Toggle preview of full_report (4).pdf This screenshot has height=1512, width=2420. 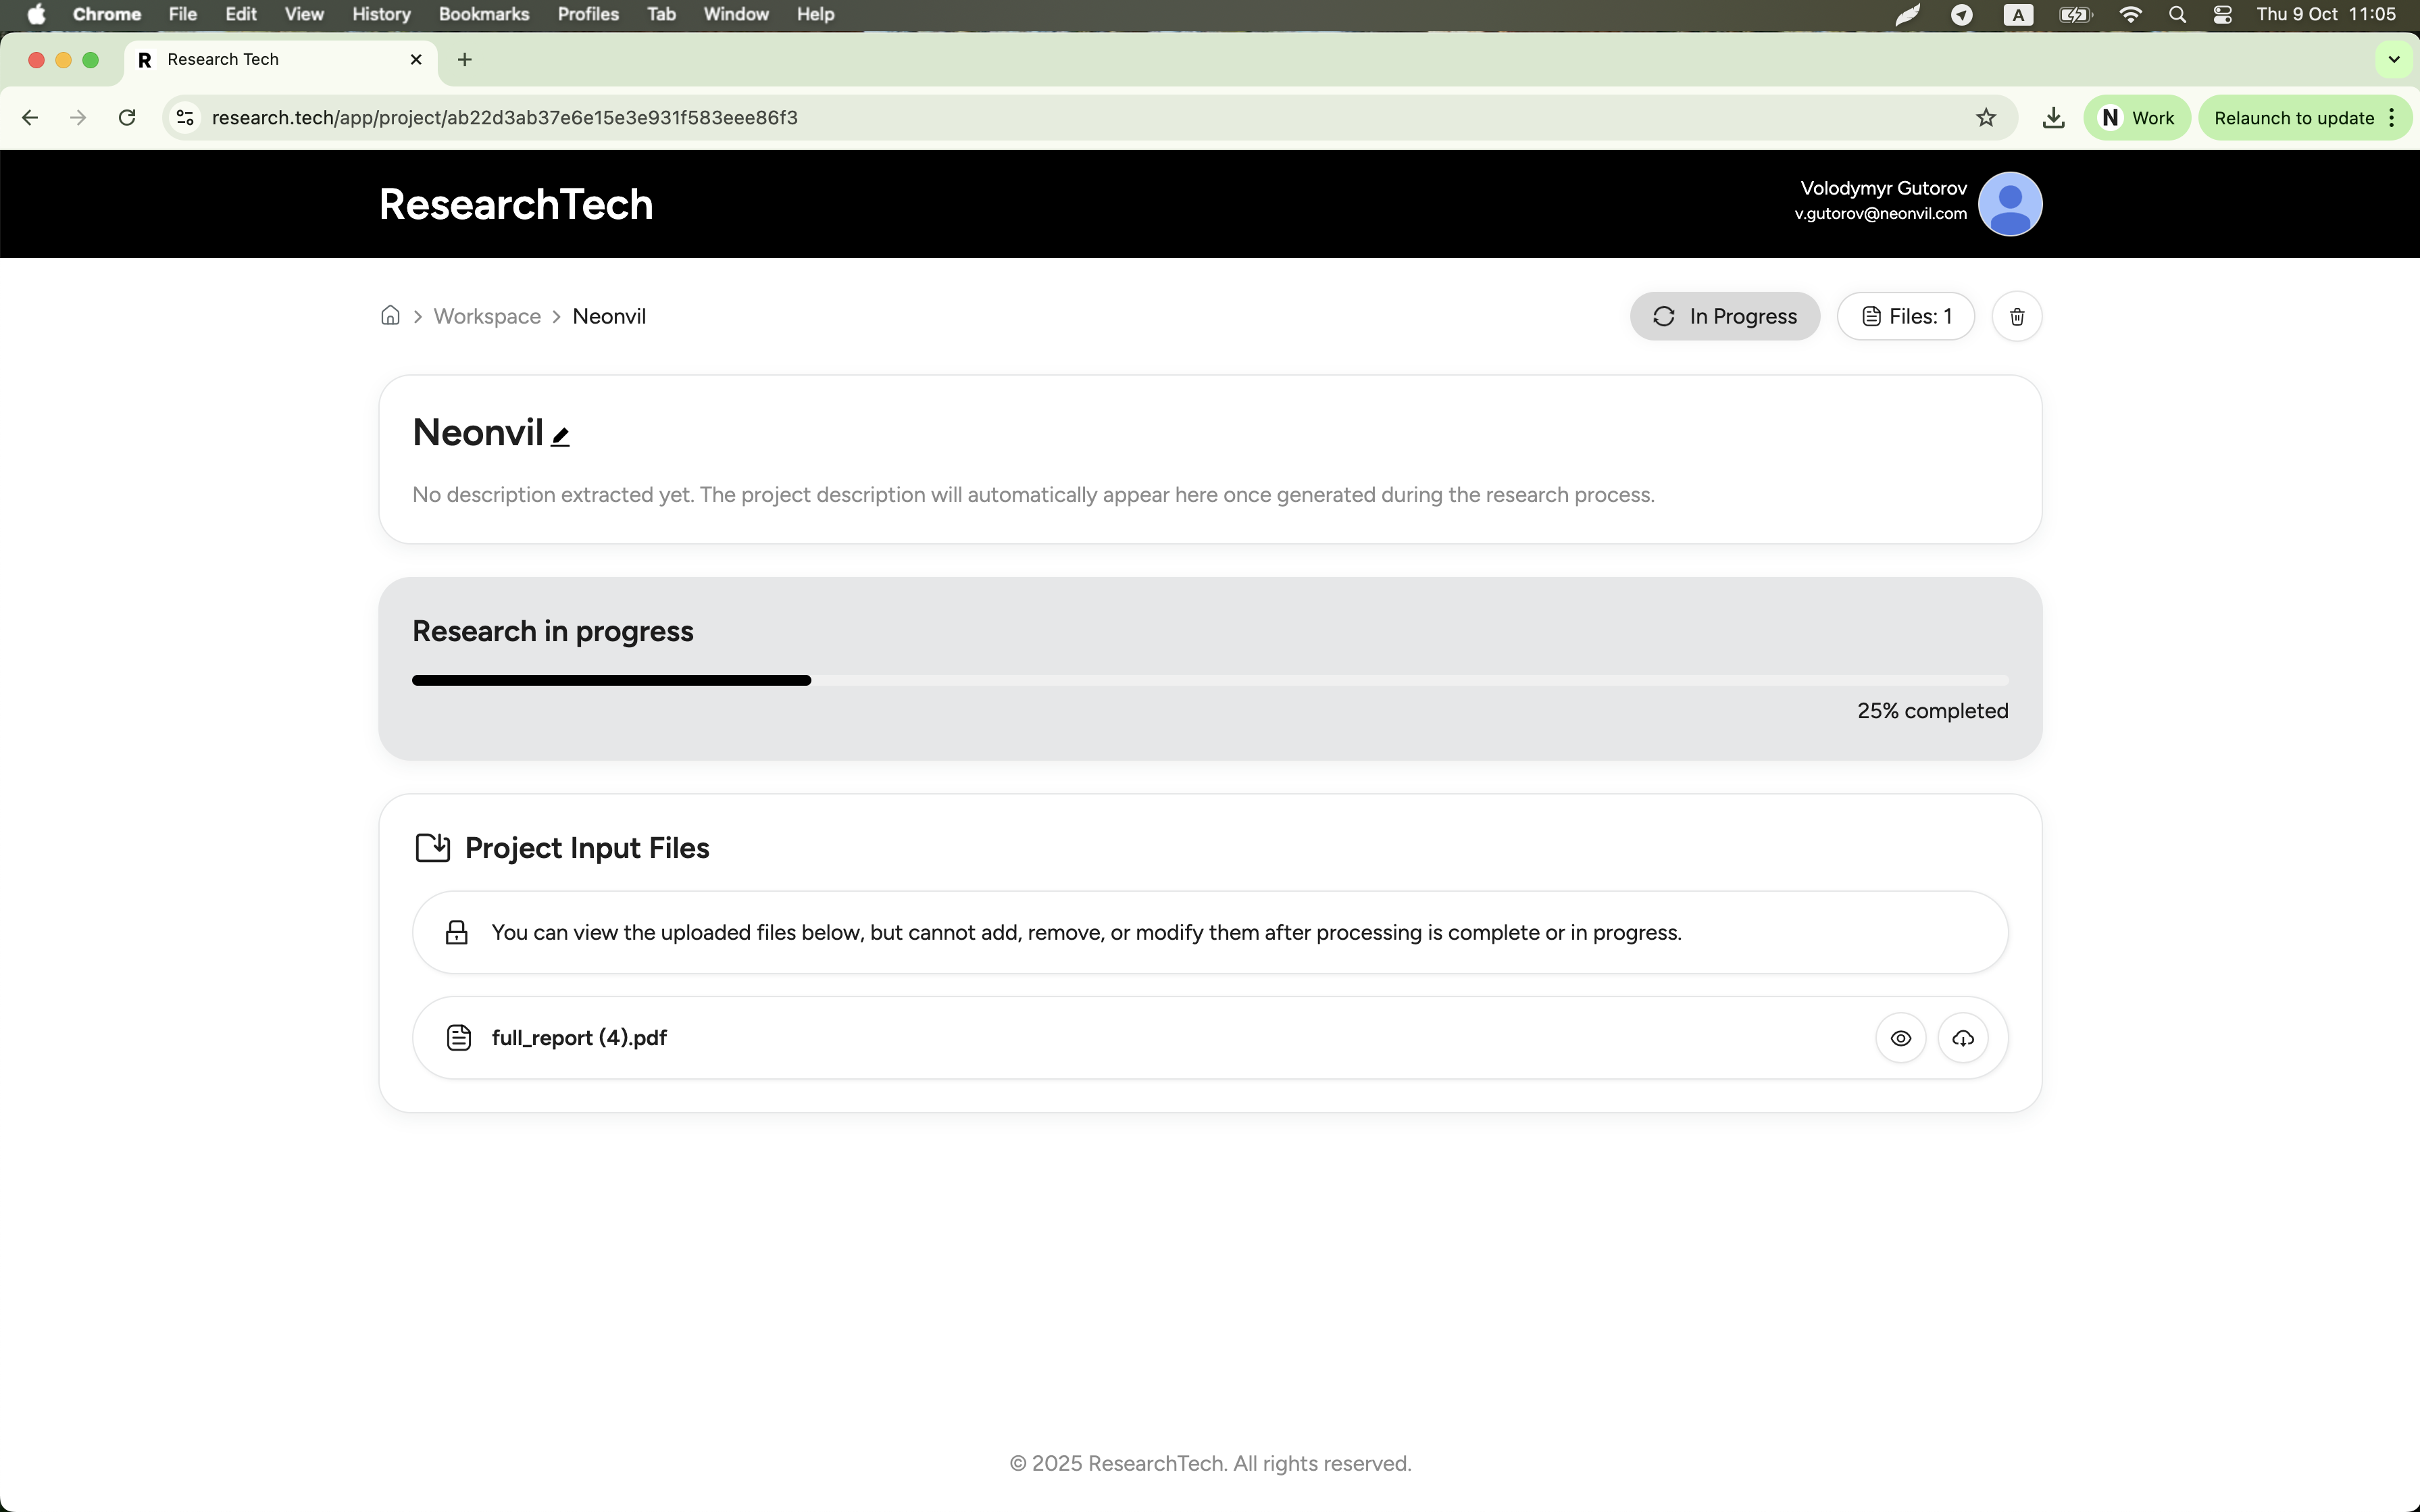point(1899,1038)
